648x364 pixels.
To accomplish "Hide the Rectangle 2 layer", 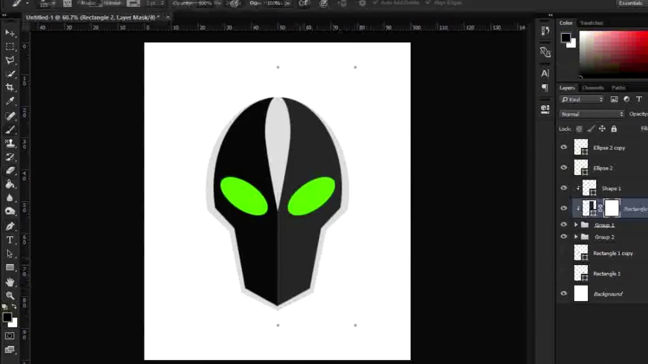I will pyautogui.click(x=564, y=208).
